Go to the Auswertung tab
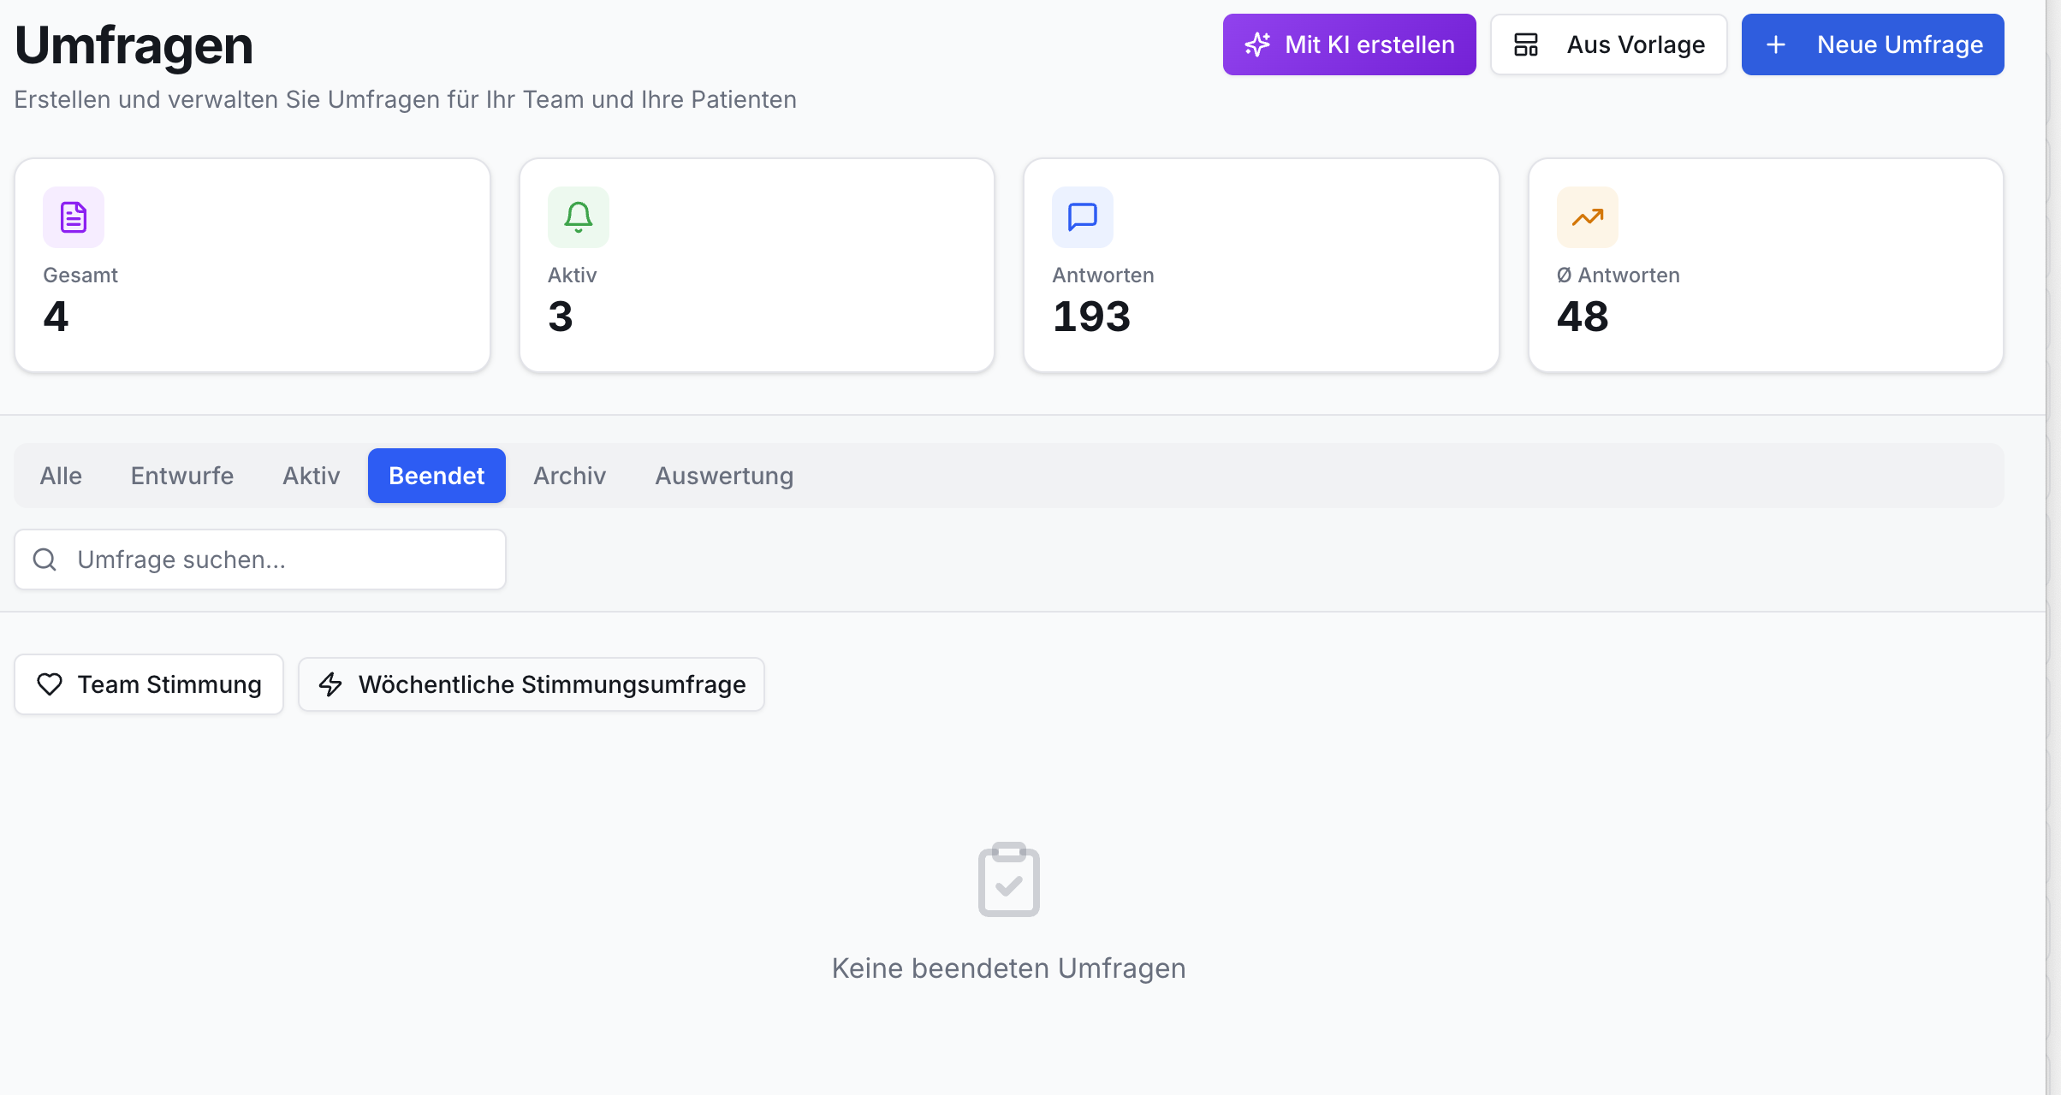Viewport: 2061px width, 1095px height. pyautogui.click(x=724, y=476)
